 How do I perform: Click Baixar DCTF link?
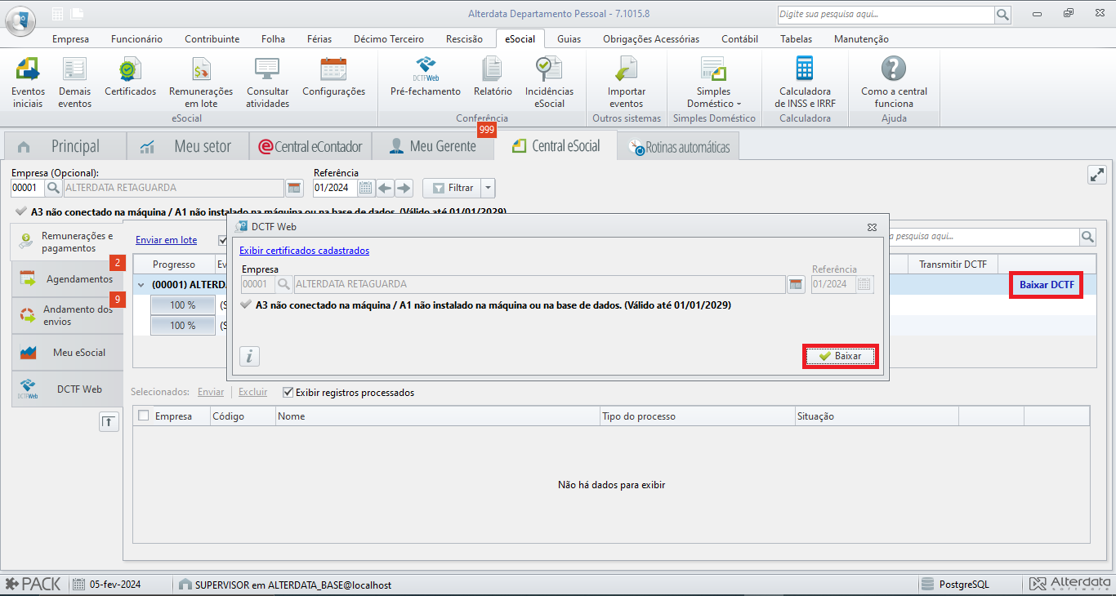pyautogui.click(x=1047, y=285)
